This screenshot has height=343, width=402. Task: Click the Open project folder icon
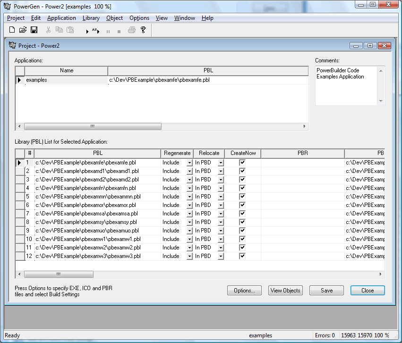(23, 30)
